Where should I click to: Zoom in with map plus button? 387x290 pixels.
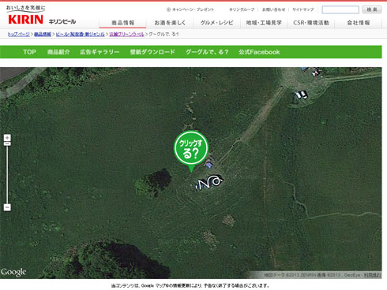click(7, 137)
